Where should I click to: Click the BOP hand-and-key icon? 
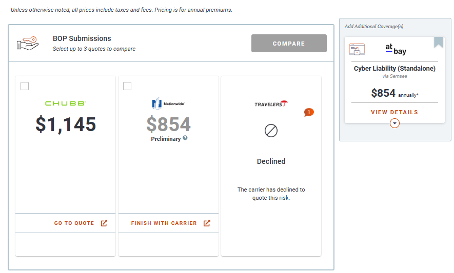pyautogui.click(x=28, y=43)
